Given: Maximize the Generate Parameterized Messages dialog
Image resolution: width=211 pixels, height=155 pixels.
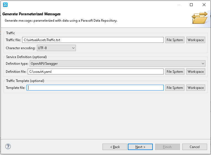Looking at the screenshot, I should pyautogui.click(x=191, y=5).
